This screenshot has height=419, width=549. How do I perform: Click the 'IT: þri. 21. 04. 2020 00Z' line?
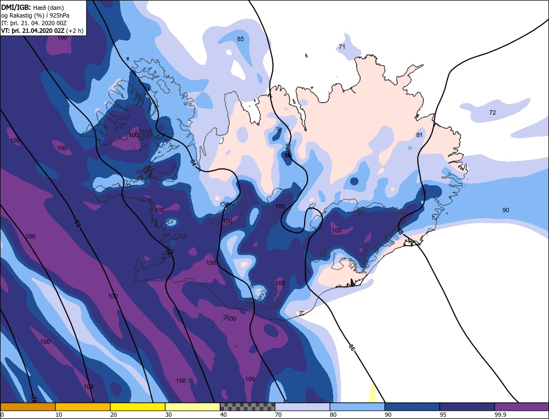pyautogui.click(x=33, y=23)
